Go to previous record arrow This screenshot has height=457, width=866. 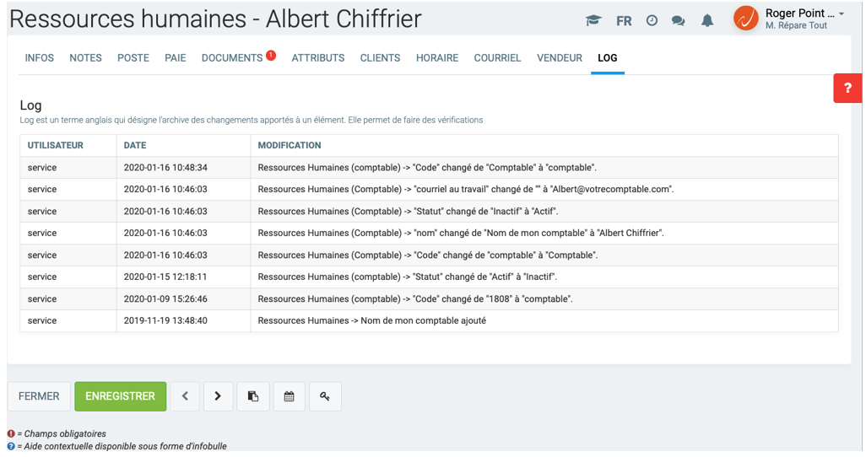pos(185,396)
